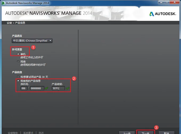This screenshot has width=181, height=134.
Task: Click the 安装 breadcrumb item
Action: point(9,23)
